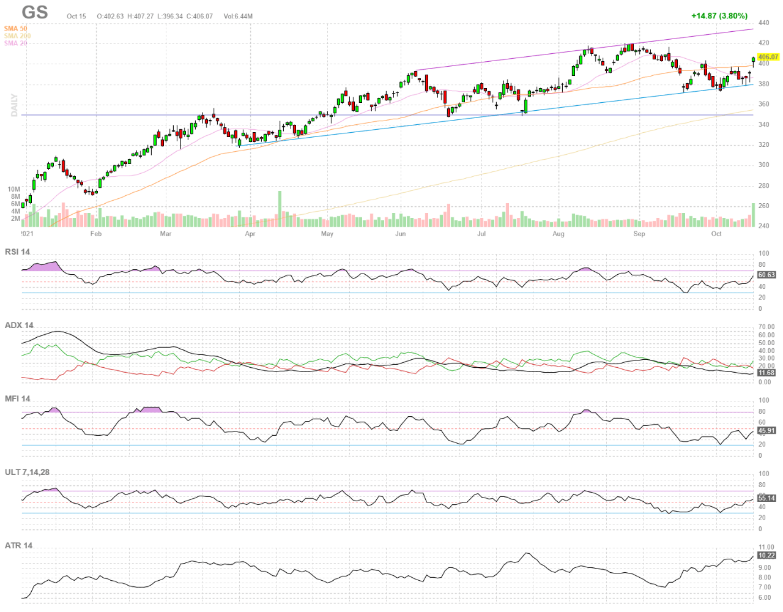Click the 11.00 ATR scale label

click(766, 547)
